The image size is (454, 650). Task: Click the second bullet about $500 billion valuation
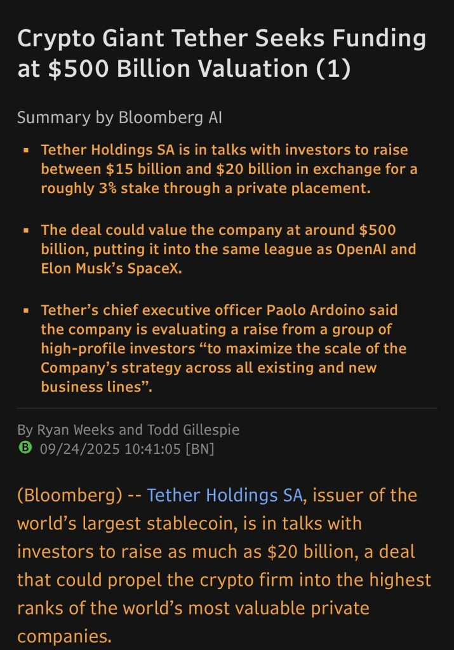228,249
